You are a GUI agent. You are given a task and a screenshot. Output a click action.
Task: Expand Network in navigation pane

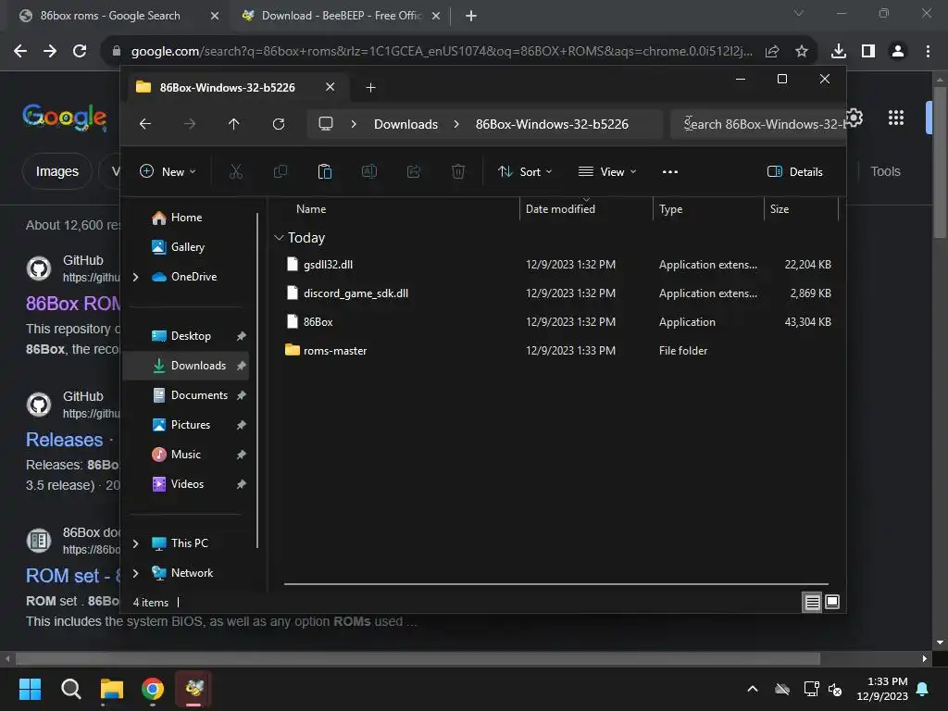135,573
